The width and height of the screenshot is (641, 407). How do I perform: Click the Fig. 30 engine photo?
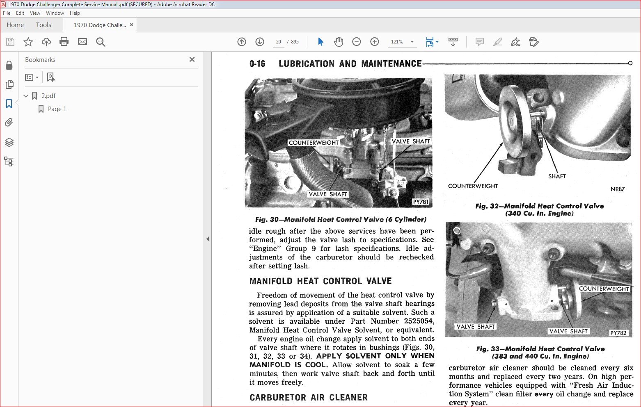coord(339,143)
